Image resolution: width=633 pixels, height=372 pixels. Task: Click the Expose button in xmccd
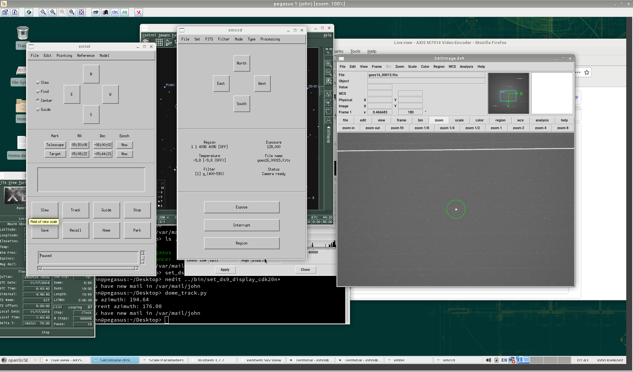coord(242,207)
